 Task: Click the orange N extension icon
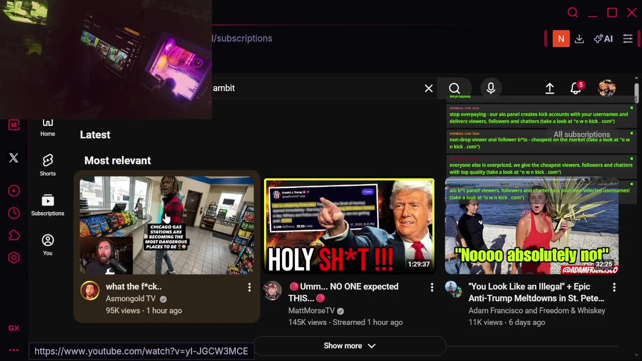pos(561,39)
